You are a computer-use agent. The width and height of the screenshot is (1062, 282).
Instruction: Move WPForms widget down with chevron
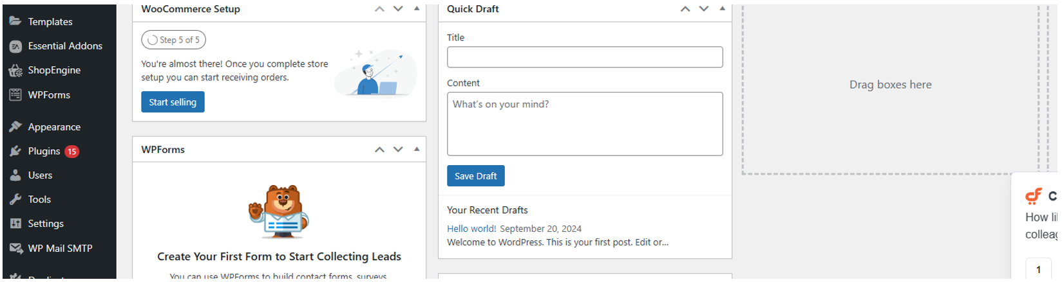click(x=398, y=150)
